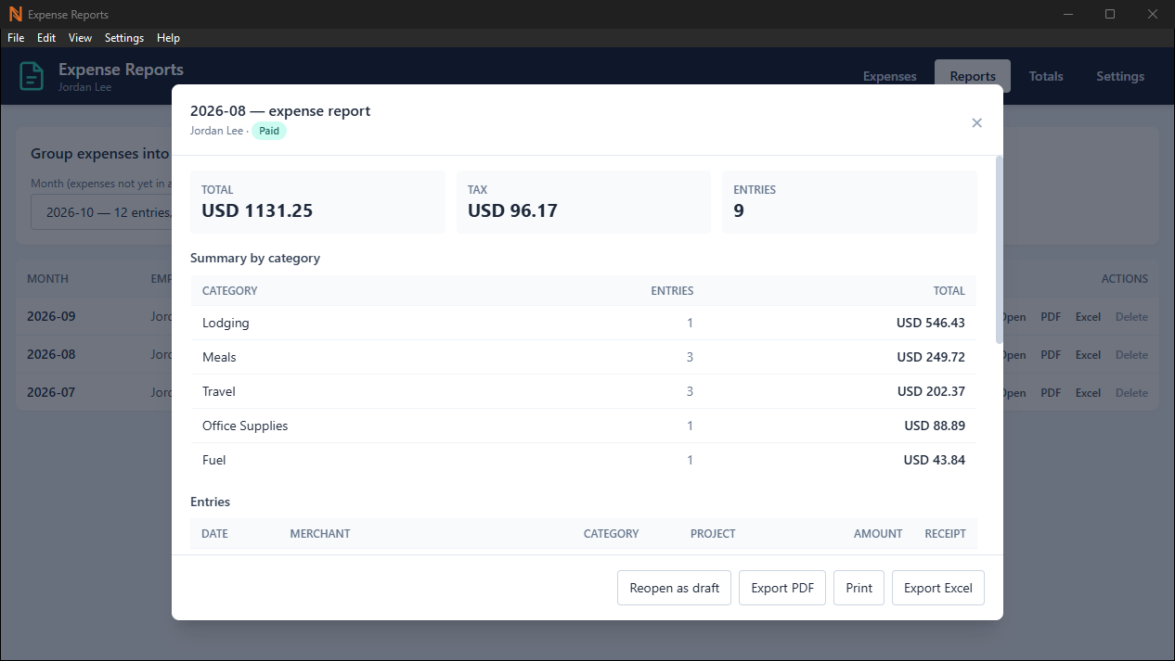The width and height of the screenshot is (1175, 661).
Task: Click Excel link in 2026-07 row
Action: pos(1088,393)
